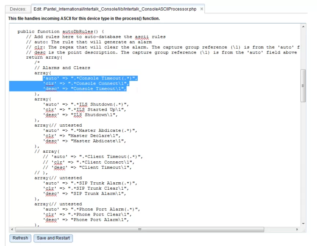Close the Intertalk_ConsoleASCIIProcessor.php edit tab
Screen dimensions: 317x246
click(202, 9)
